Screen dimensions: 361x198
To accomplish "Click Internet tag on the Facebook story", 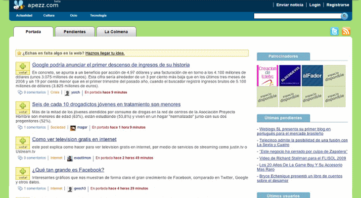I will pos(56,188).
